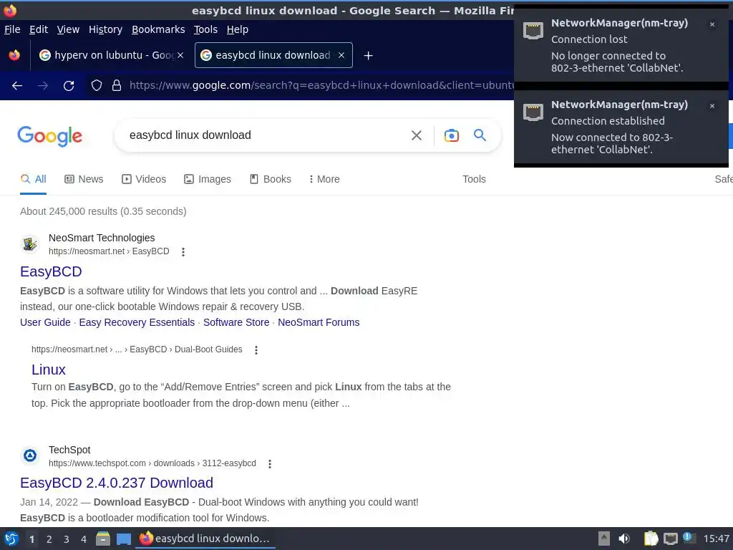Open EasyBCD 2.4.0.237 Download link
This screenshot has width=733, height=550.
pyautogui.click(x=117, y=483)
